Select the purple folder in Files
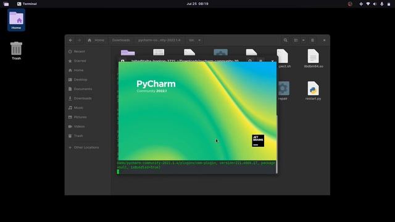Image resolution: width=395 pixels, height=222 pixels. (x=128, y=52)
